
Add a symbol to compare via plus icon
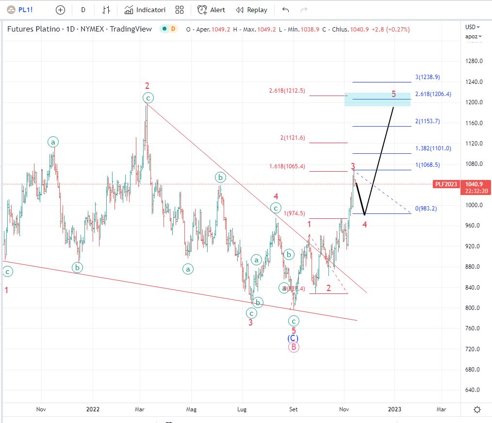point(60,10)
